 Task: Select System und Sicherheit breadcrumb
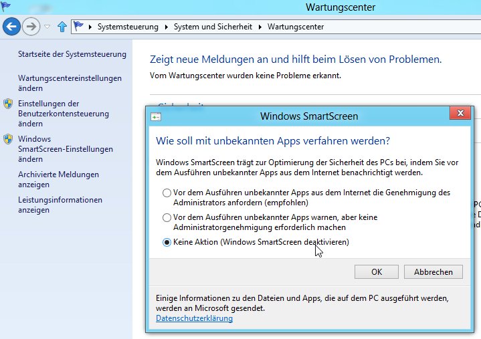[x=213, y=27]
